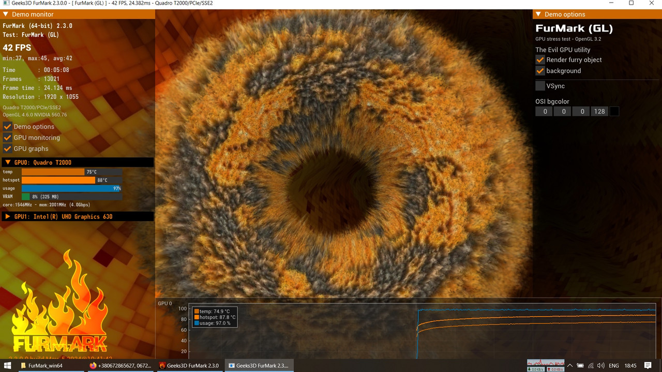Select the active Geeks3D FurMark 2.3... taskbar button

click(259, 365)
